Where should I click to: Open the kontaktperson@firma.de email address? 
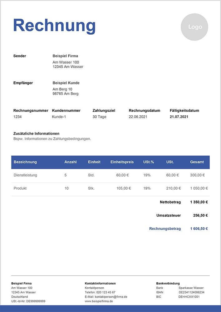point(111,297)
